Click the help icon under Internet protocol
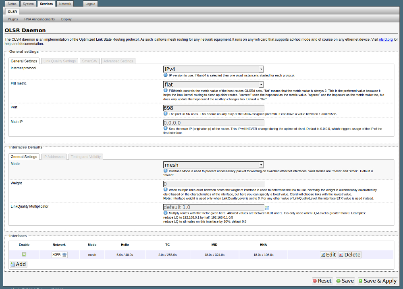Screen dimensions: 403x289 165,75
